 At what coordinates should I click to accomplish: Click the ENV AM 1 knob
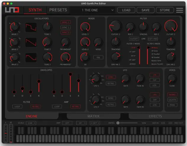[115, 57]
